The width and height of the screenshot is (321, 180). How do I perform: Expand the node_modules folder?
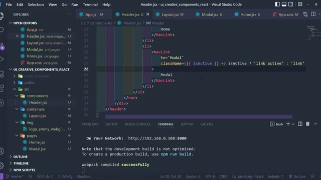point(37,76)
